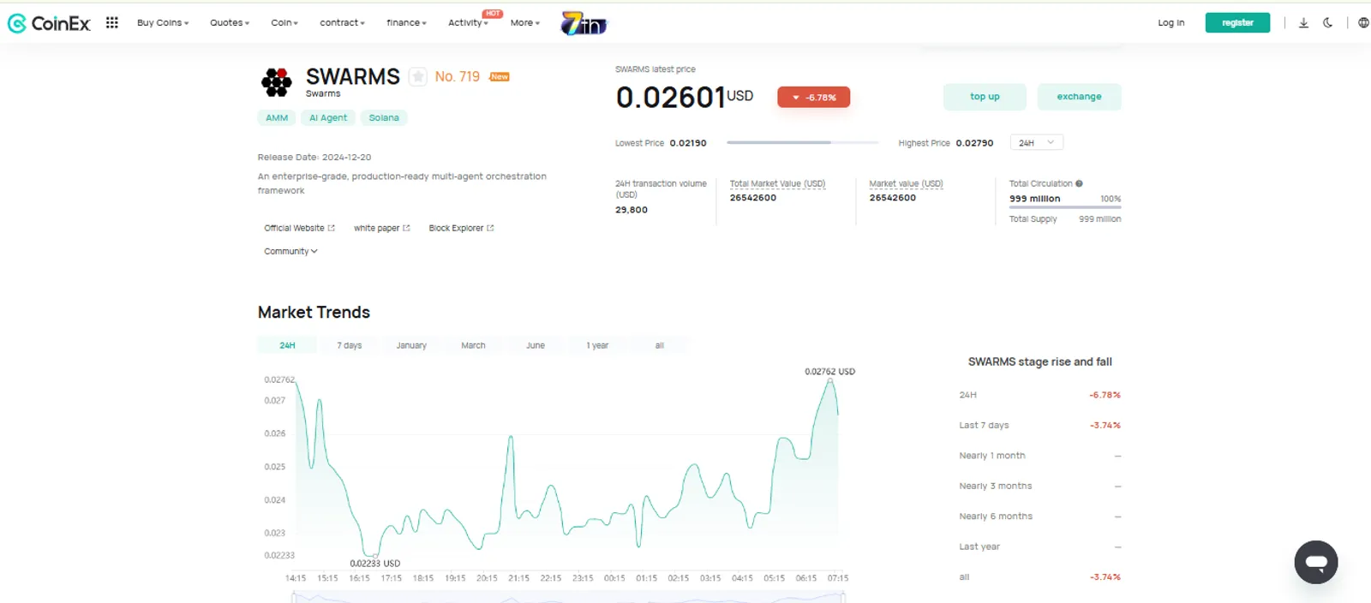The image size is (1371, 603).
Task: Click the Total Market Value (USD) label
Action: (x=777, y=184)
